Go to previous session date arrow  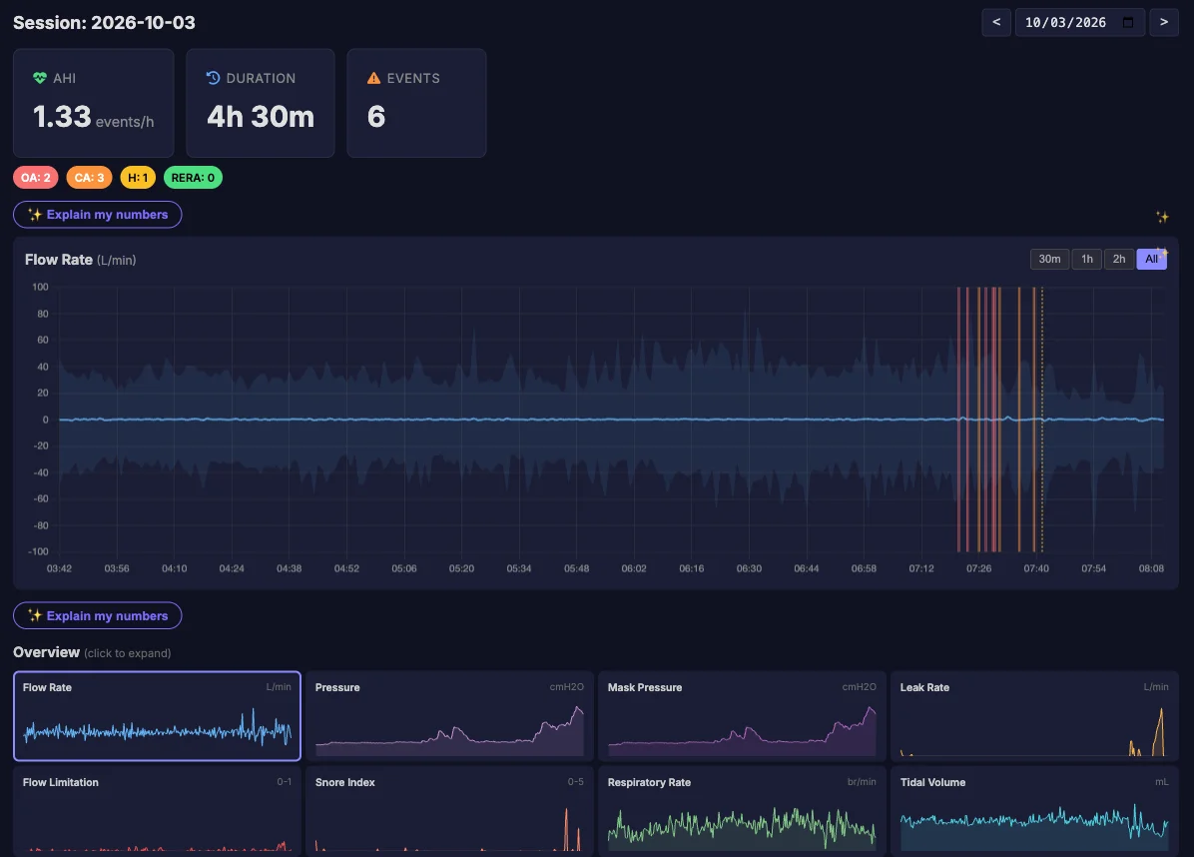[996, 22]
